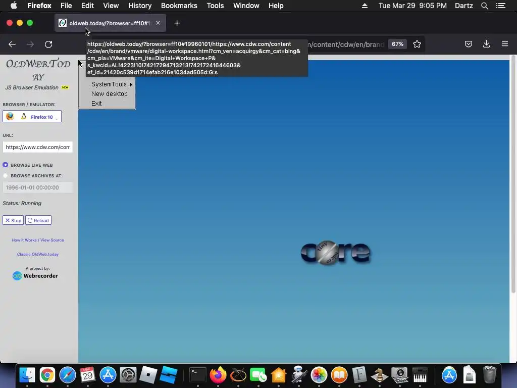The width and height of the screenshot is (517, 388).
Task: Open the Edit menu in menu bar
Action: click(87, 6)
